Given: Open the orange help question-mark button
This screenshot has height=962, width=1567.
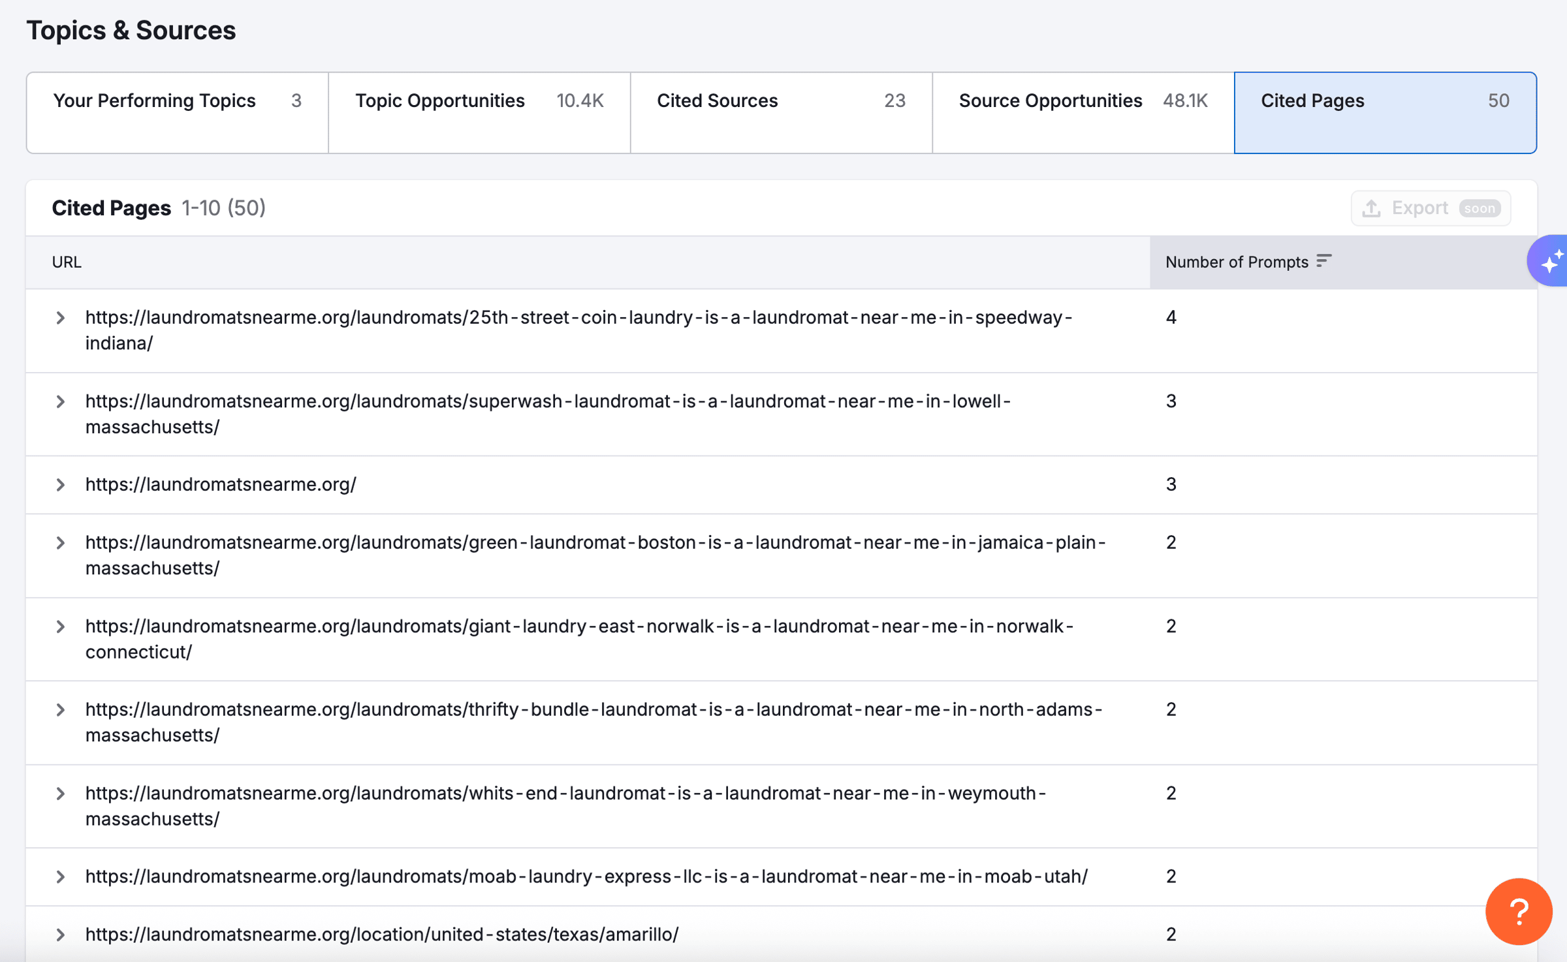Looking at the screenshot, I should point(1518,911).
